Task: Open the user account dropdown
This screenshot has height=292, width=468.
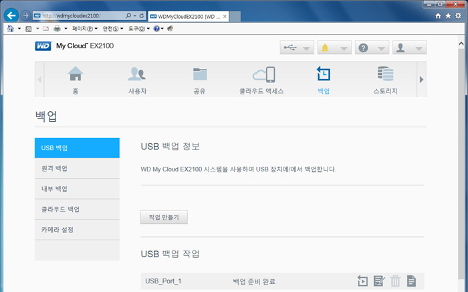Action: 410,48
